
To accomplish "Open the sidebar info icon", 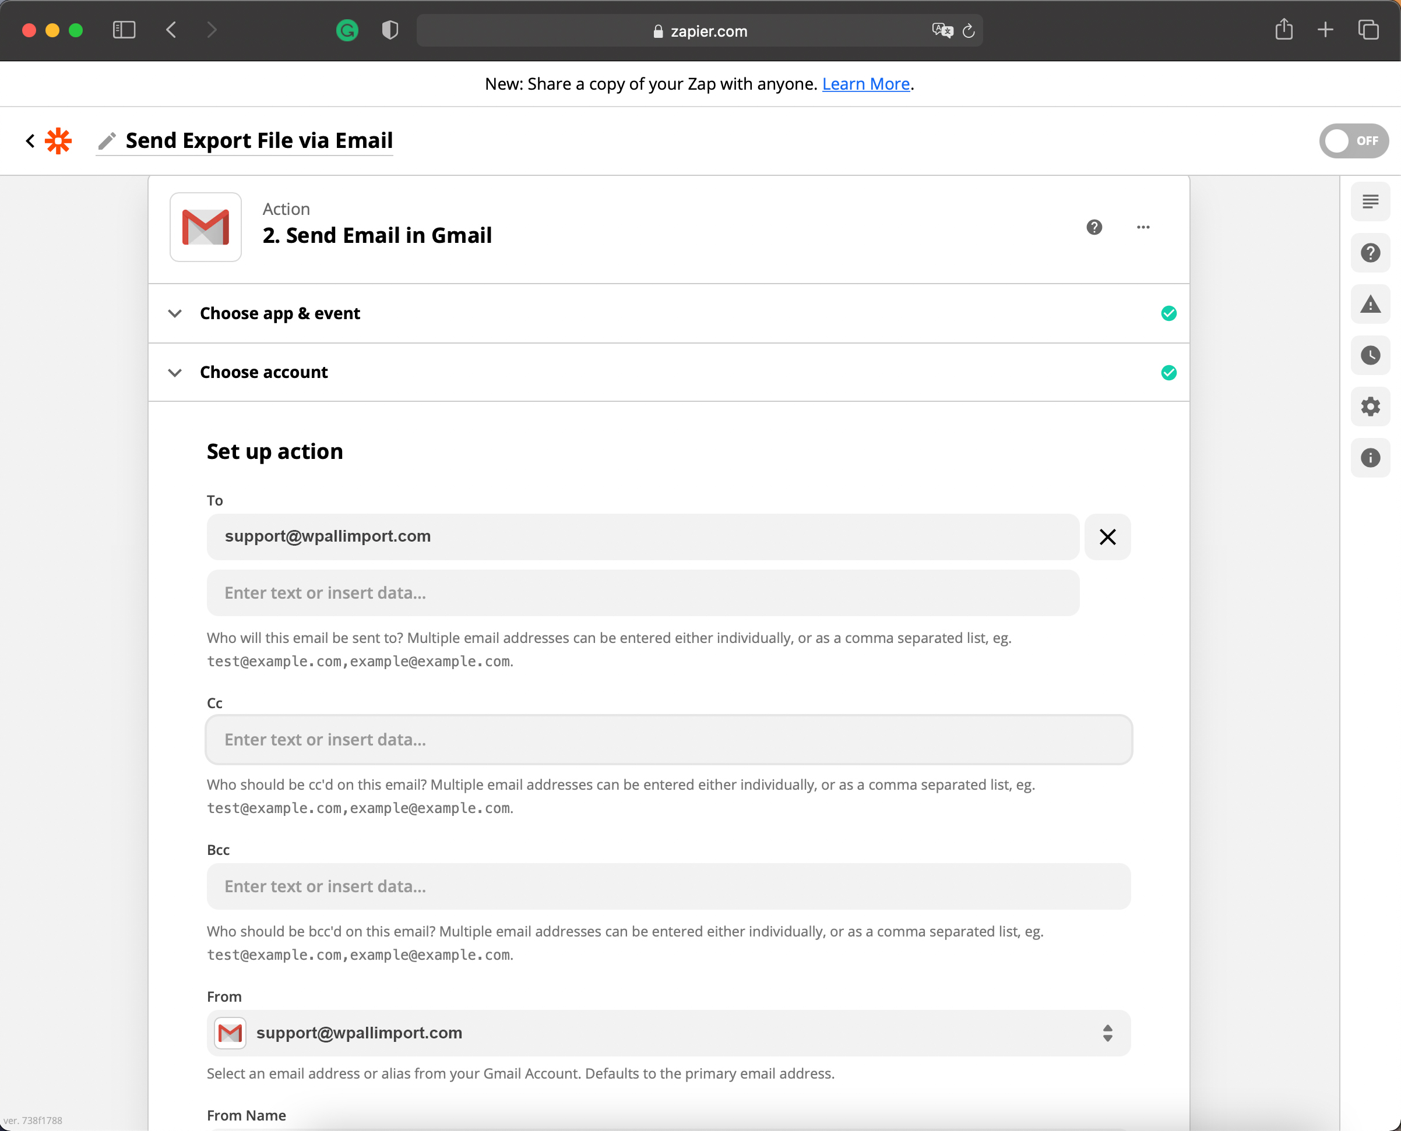I will click(x=1370, y=458).
